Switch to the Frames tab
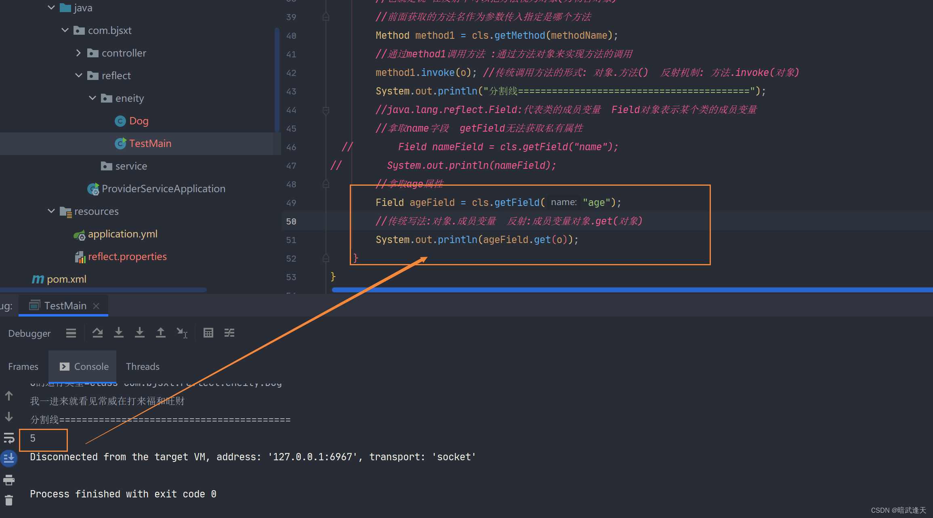The width and height of the screenshot is (933, 518). (23, 367)
